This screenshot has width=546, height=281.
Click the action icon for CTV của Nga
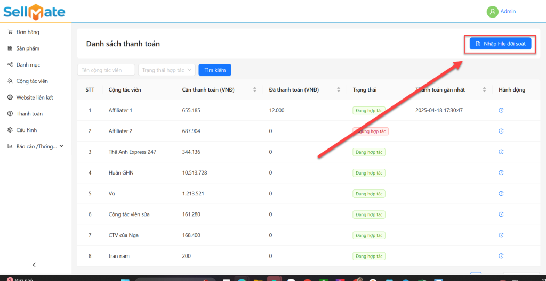[x=501, y=235]
